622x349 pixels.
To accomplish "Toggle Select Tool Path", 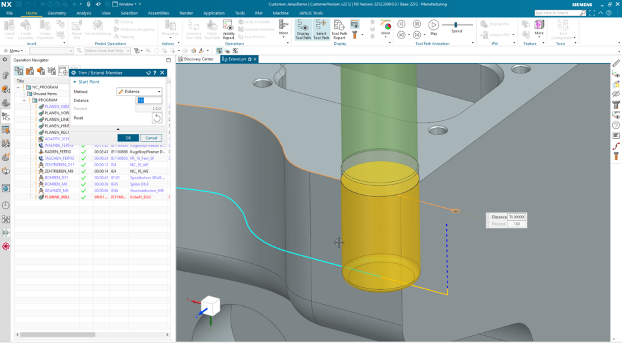I will click(321, 29).
